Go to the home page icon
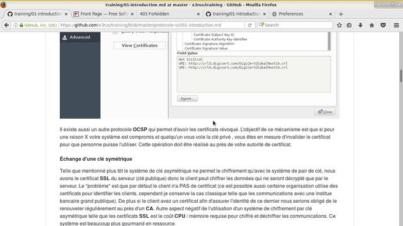This screenshot has width=403, height=226. tap(372, 25)
